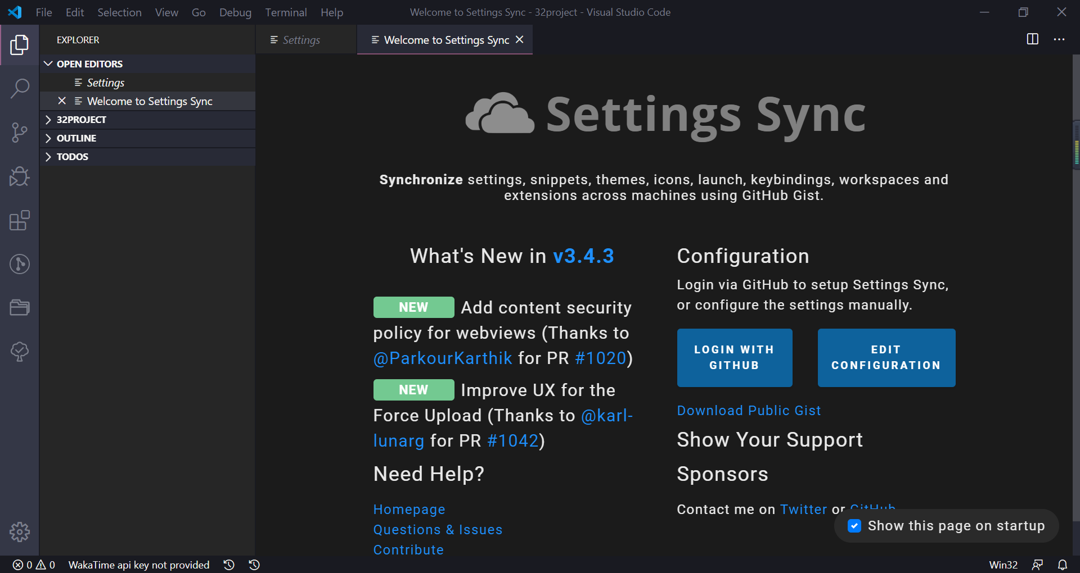Open the Git graph circle icon
1080x573 pixels.
pos(19,264)
